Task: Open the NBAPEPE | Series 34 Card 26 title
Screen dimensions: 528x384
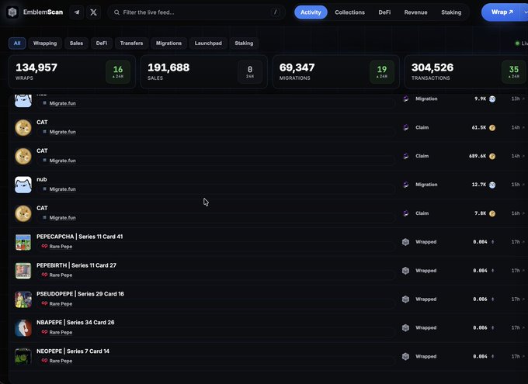Action: click(x=75, y=323)
